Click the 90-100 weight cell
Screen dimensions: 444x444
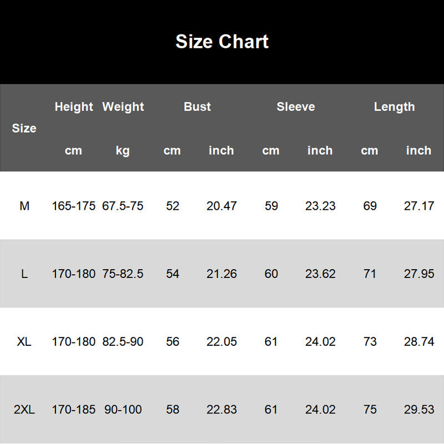pyautogui.click(x=123, y=410)
